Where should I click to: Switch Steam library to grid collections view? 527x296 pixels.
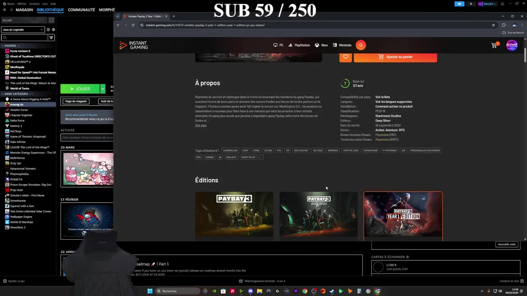[x=51, y=20]
